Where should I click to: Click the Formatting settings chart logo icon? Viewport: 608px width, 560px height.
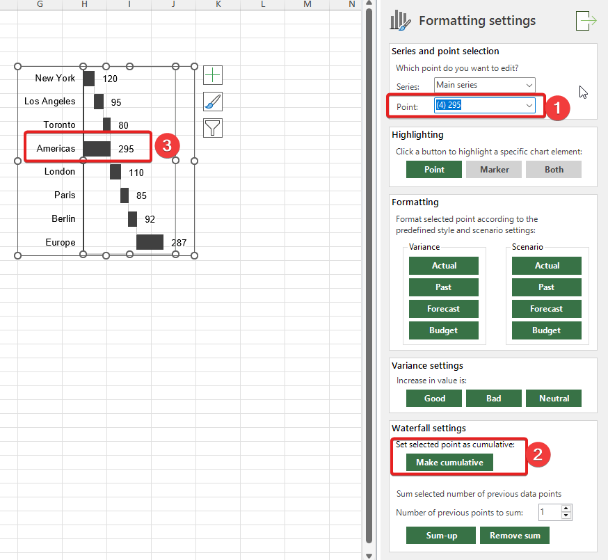[400, 21]
